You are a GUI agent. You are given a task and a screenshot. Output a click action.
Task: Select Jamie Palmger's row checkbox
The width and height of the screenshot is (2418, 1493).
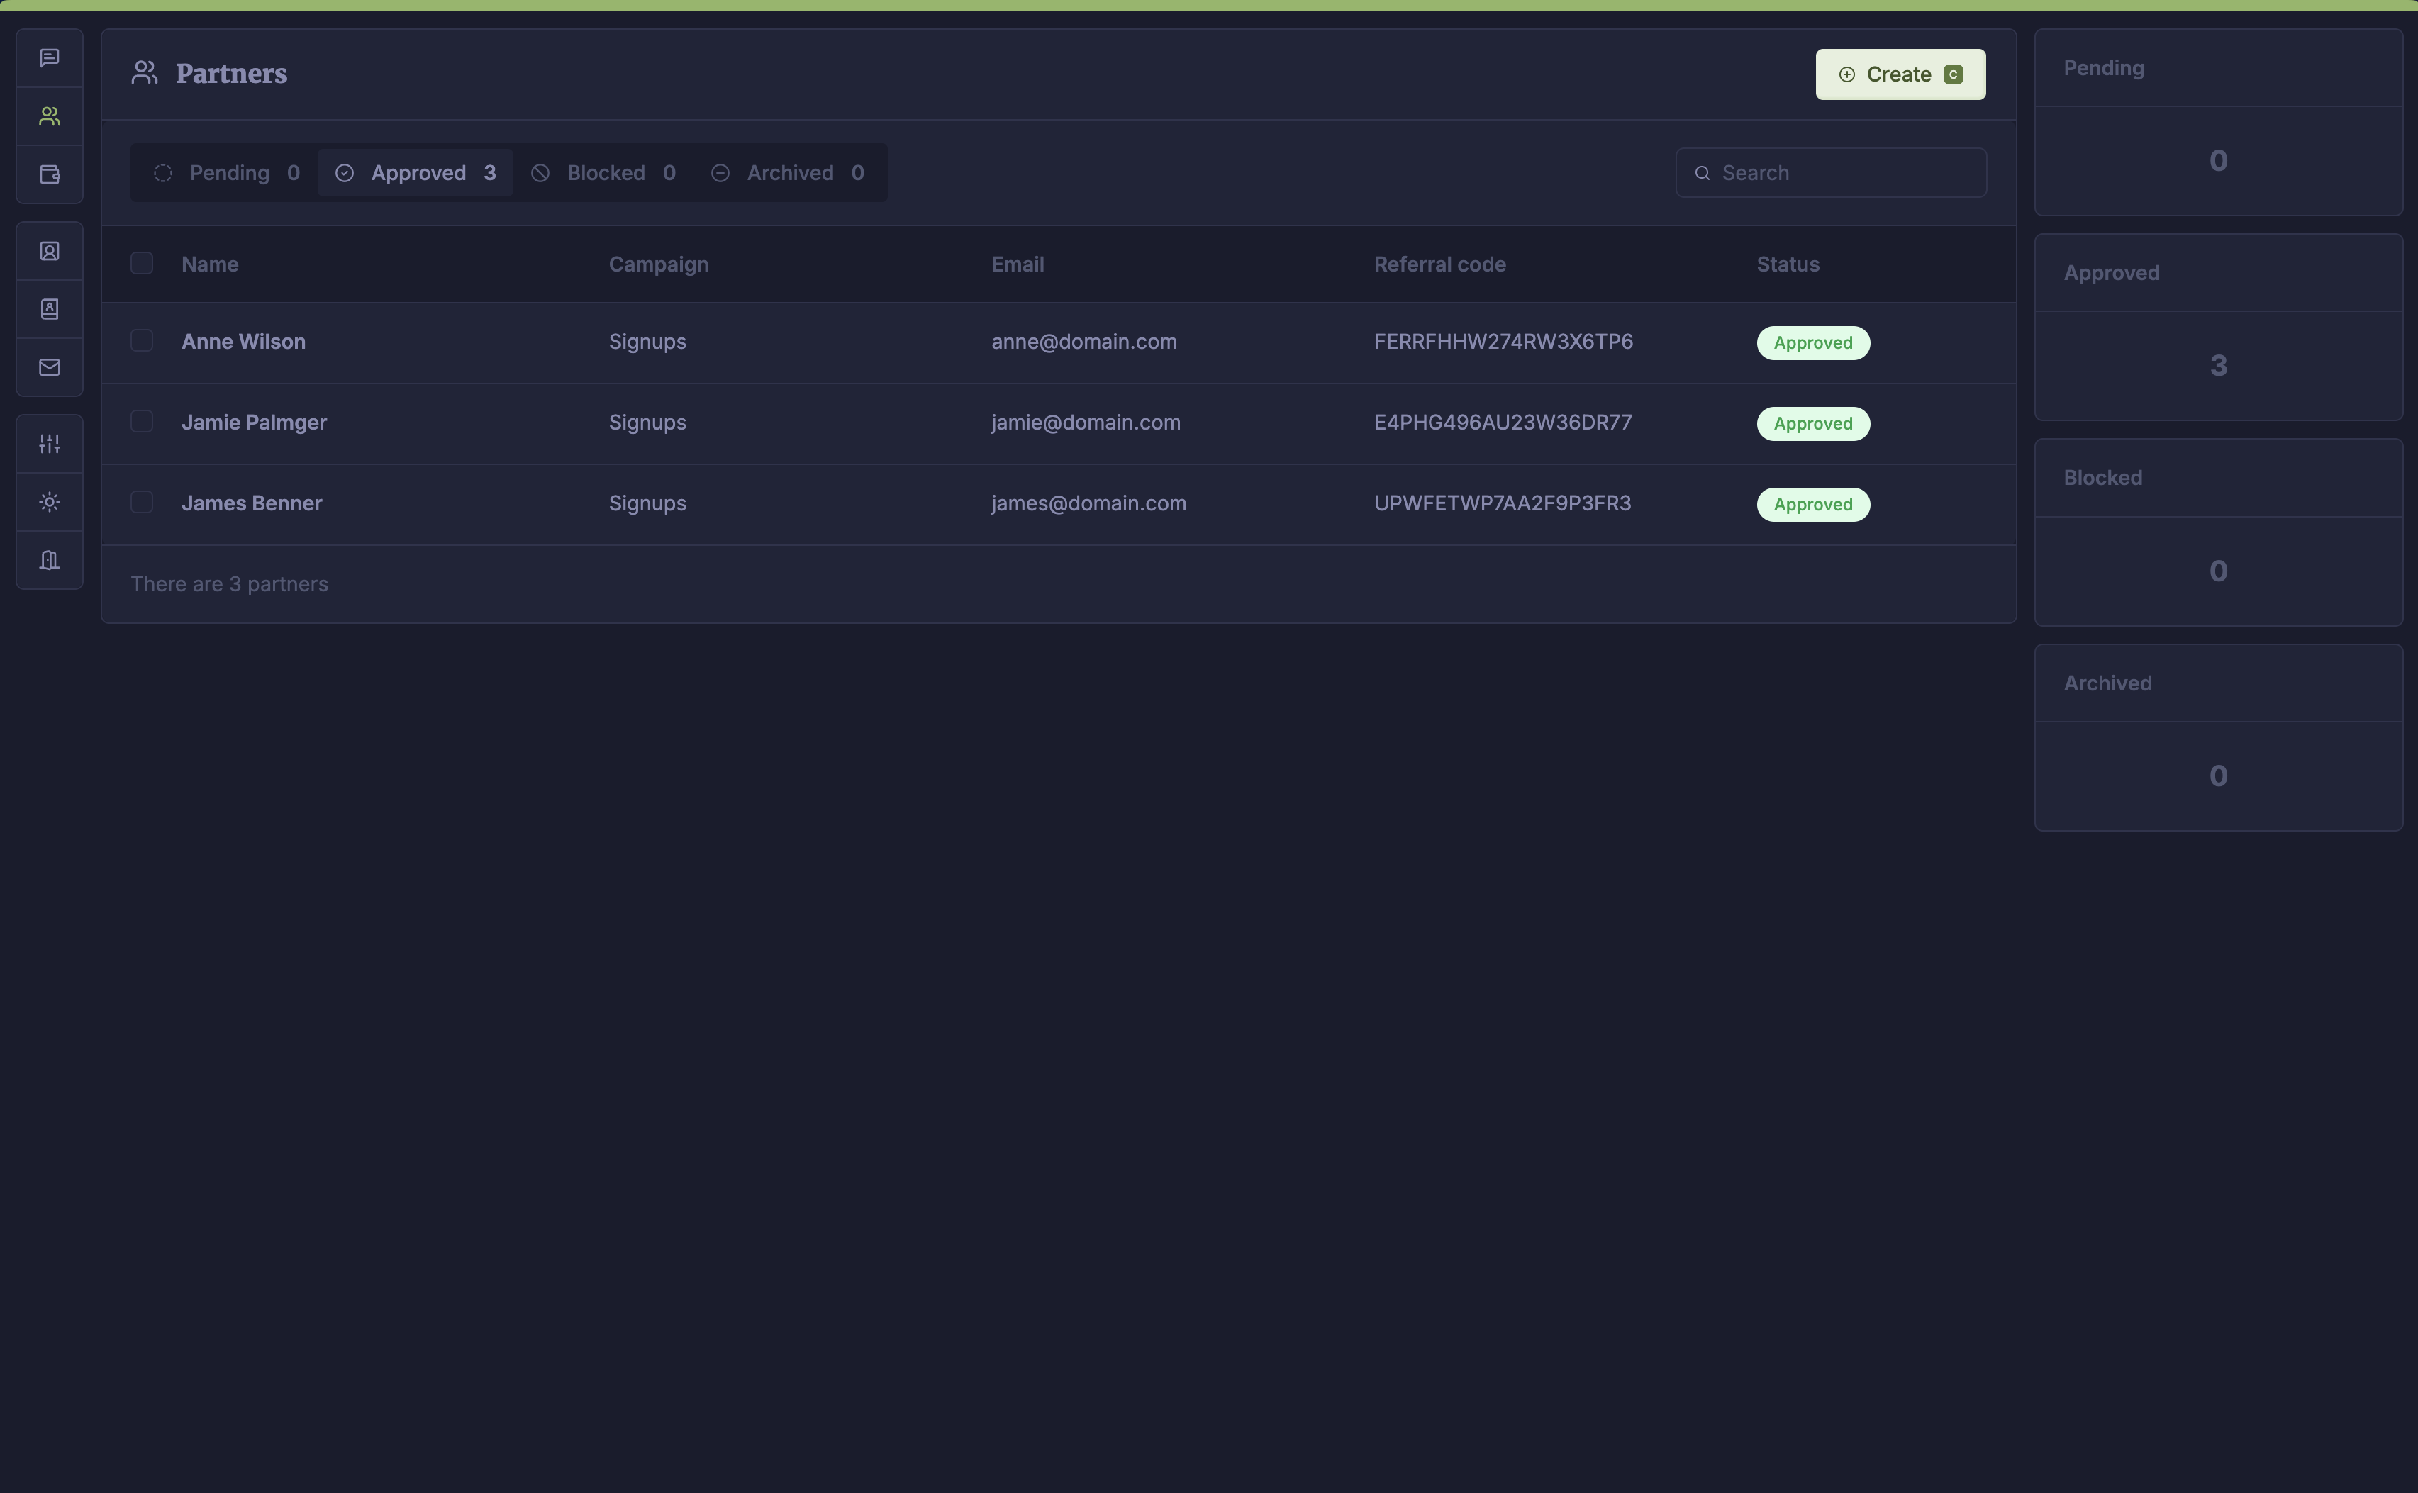(141, 422)
